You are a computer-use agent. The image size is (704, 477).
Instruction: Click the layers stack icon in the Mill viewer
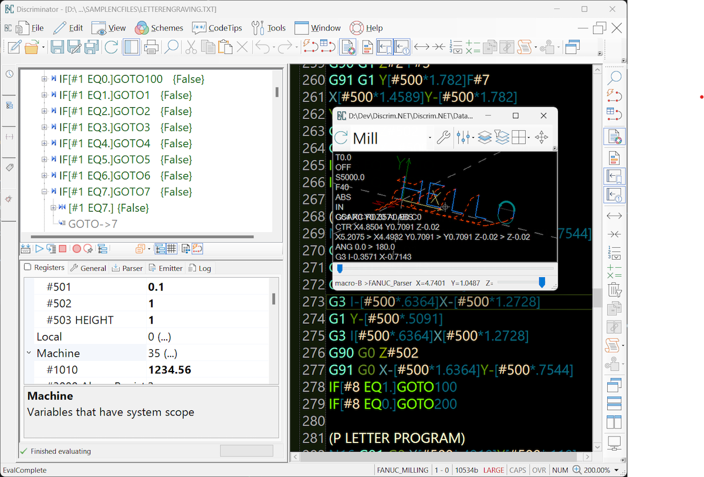pyautogui.click(x=485, y=138)
